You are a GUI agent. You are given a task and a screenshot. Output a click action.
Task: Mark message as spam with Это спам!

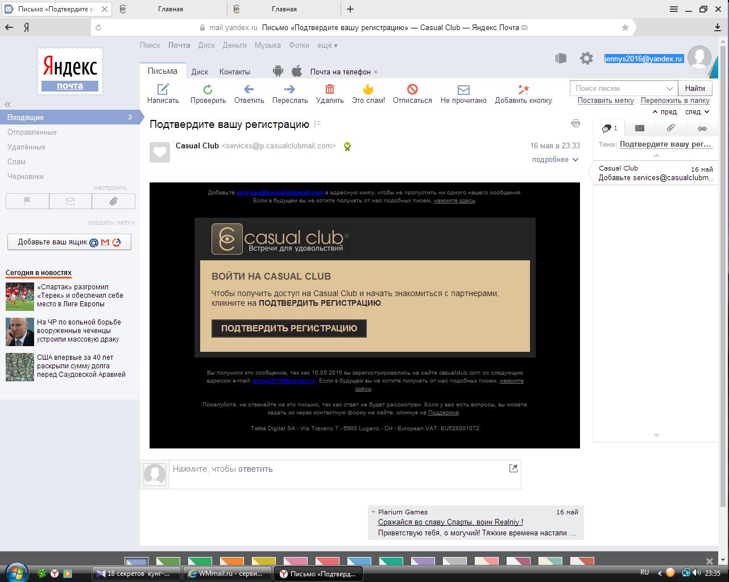[x=368, y=89]
